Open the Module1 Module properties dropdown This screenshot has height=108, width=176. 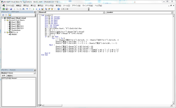point(35,73)
